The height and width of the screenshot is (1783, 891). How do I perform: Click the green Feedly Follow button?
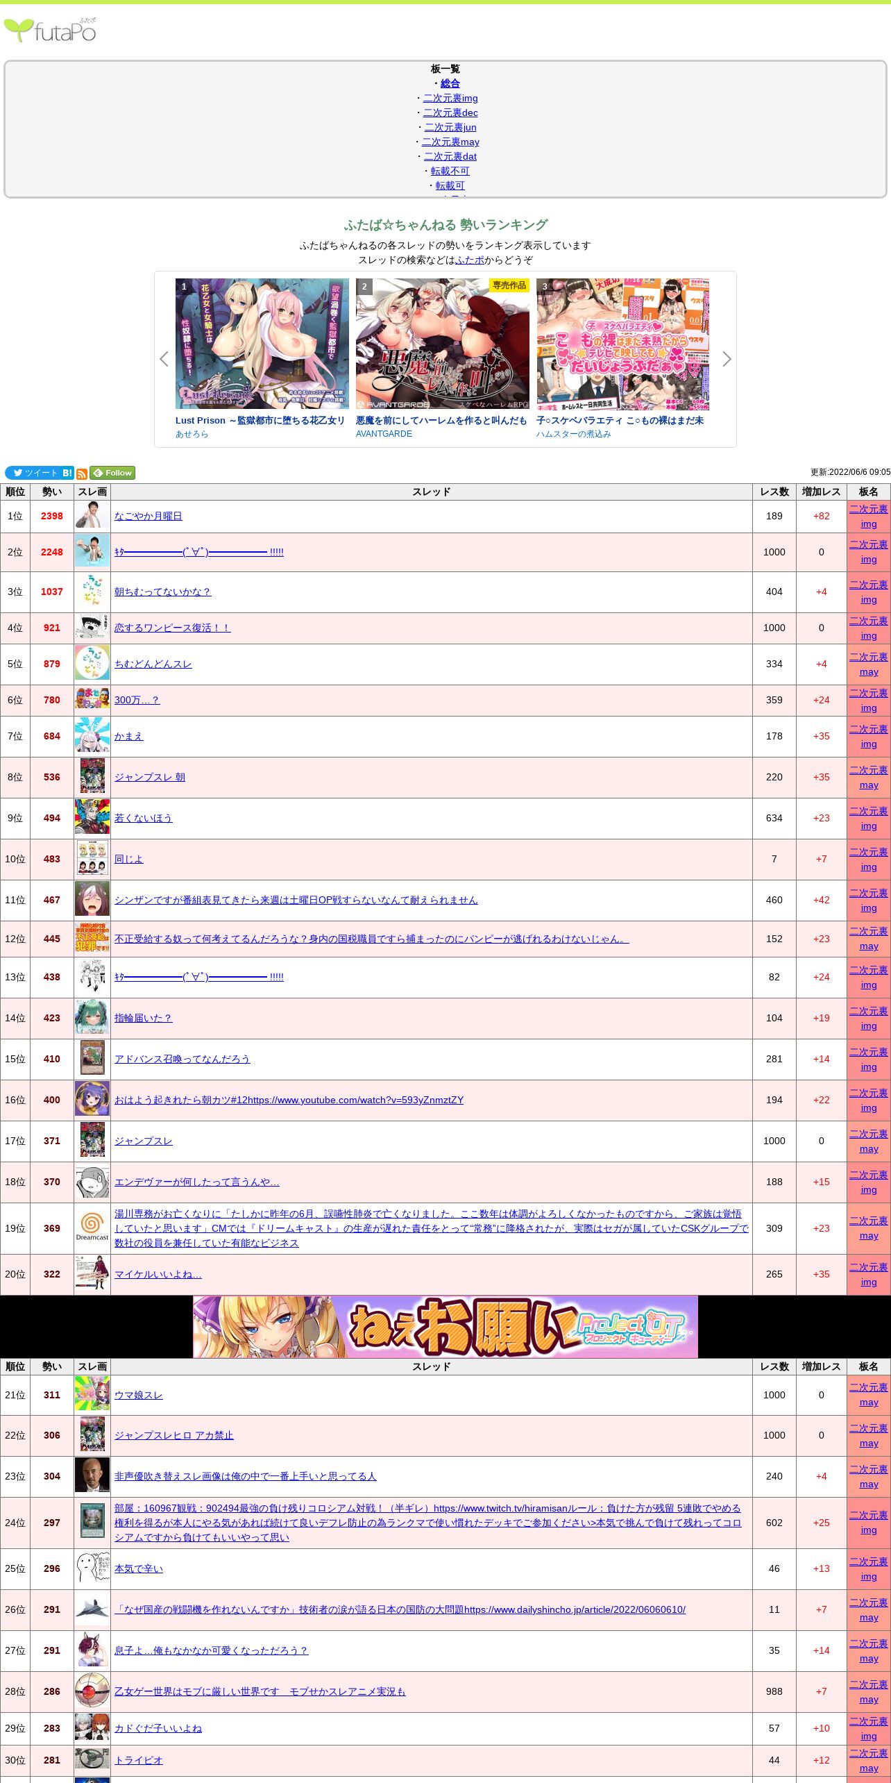112,473
